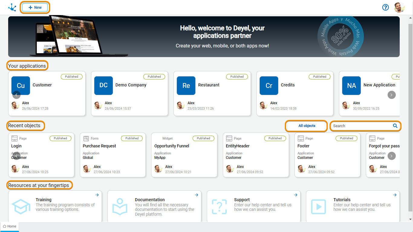Click the Restaurant Re application icon
The width and height of the screenshot is (413, 232).
186,85
